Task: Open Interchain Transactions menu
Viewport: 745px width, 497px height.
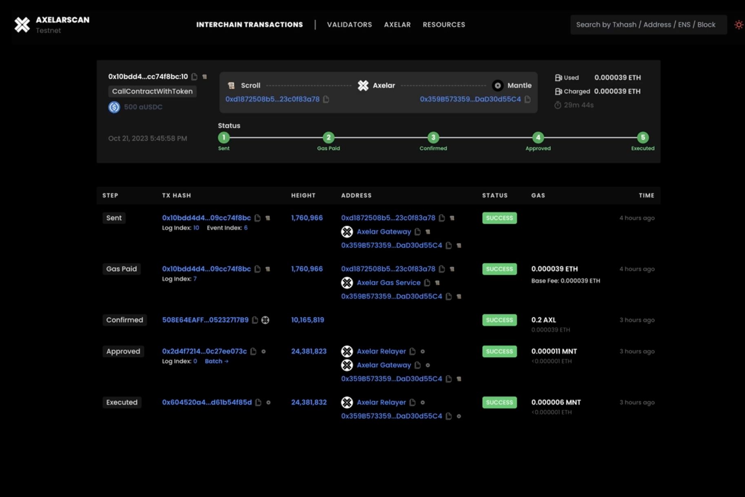Action: click(x=250, y=25)
